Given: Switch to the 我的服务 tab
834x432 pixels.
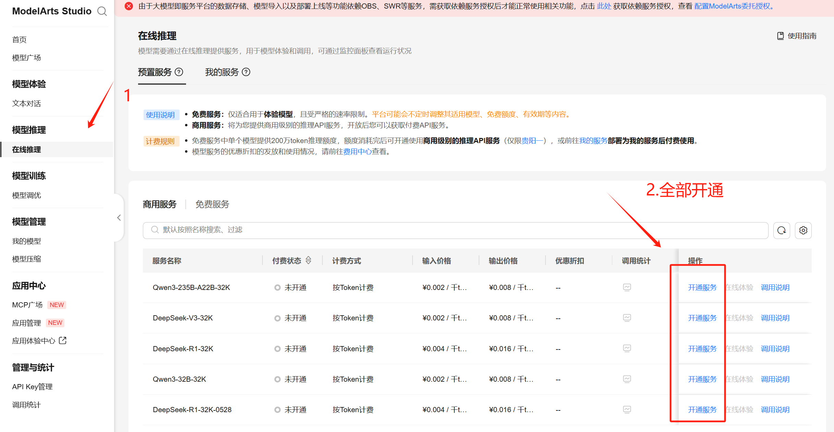Looking at the screenshot, I should click(222, 72).
